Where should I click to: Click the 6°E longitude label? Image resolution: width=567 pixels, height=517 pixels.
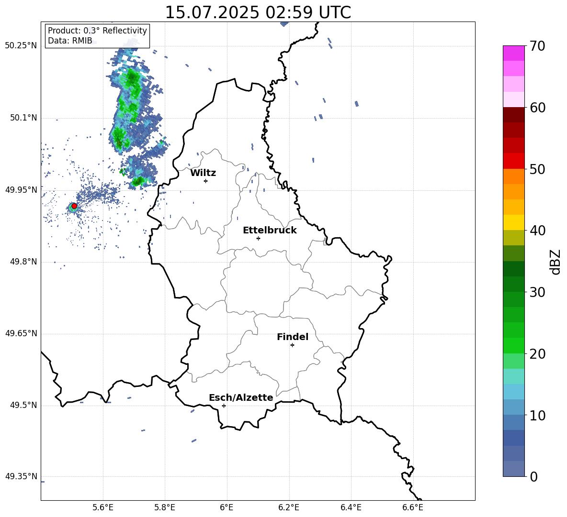point(227,507)
